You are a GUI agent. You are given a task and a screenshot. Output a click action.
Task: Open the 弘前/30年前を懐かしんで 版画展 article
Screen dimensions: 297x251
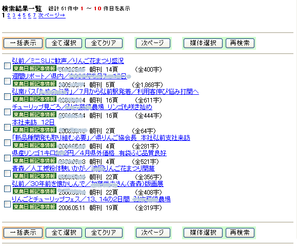coord(88,184)
